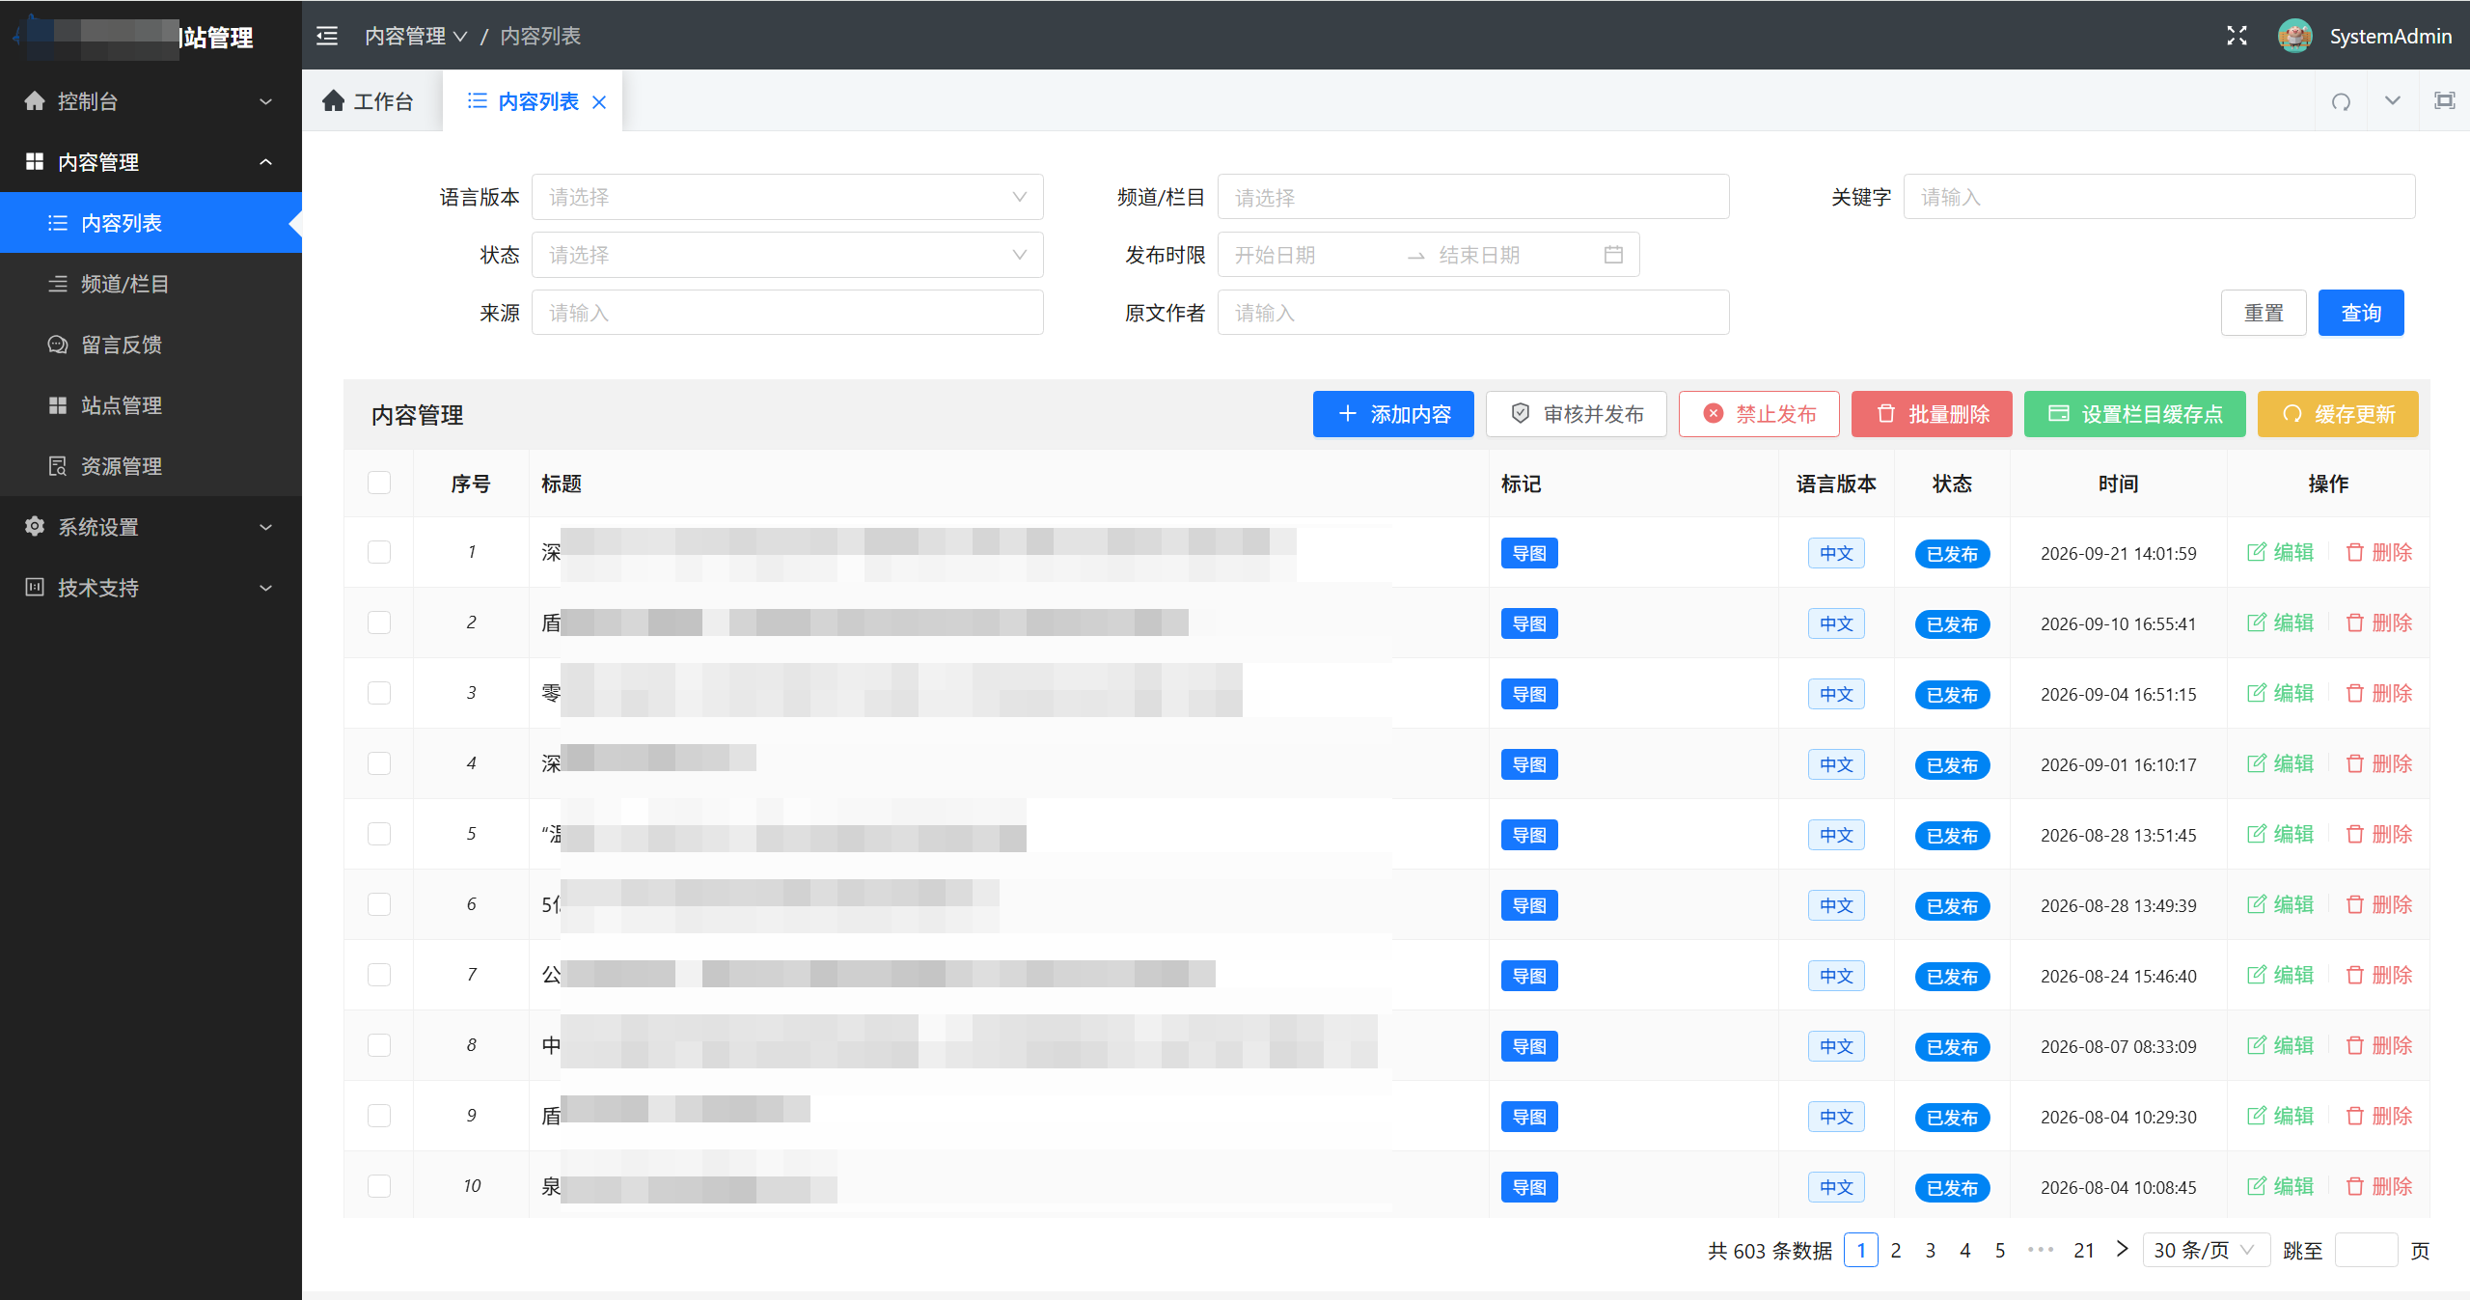Open 站点管理 in sidebar

[151, 405]
